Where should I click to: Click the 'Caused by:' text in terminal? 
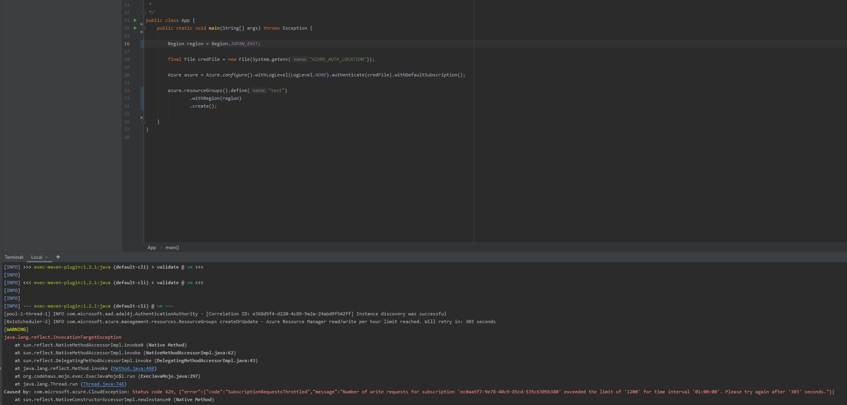point(17,392)
